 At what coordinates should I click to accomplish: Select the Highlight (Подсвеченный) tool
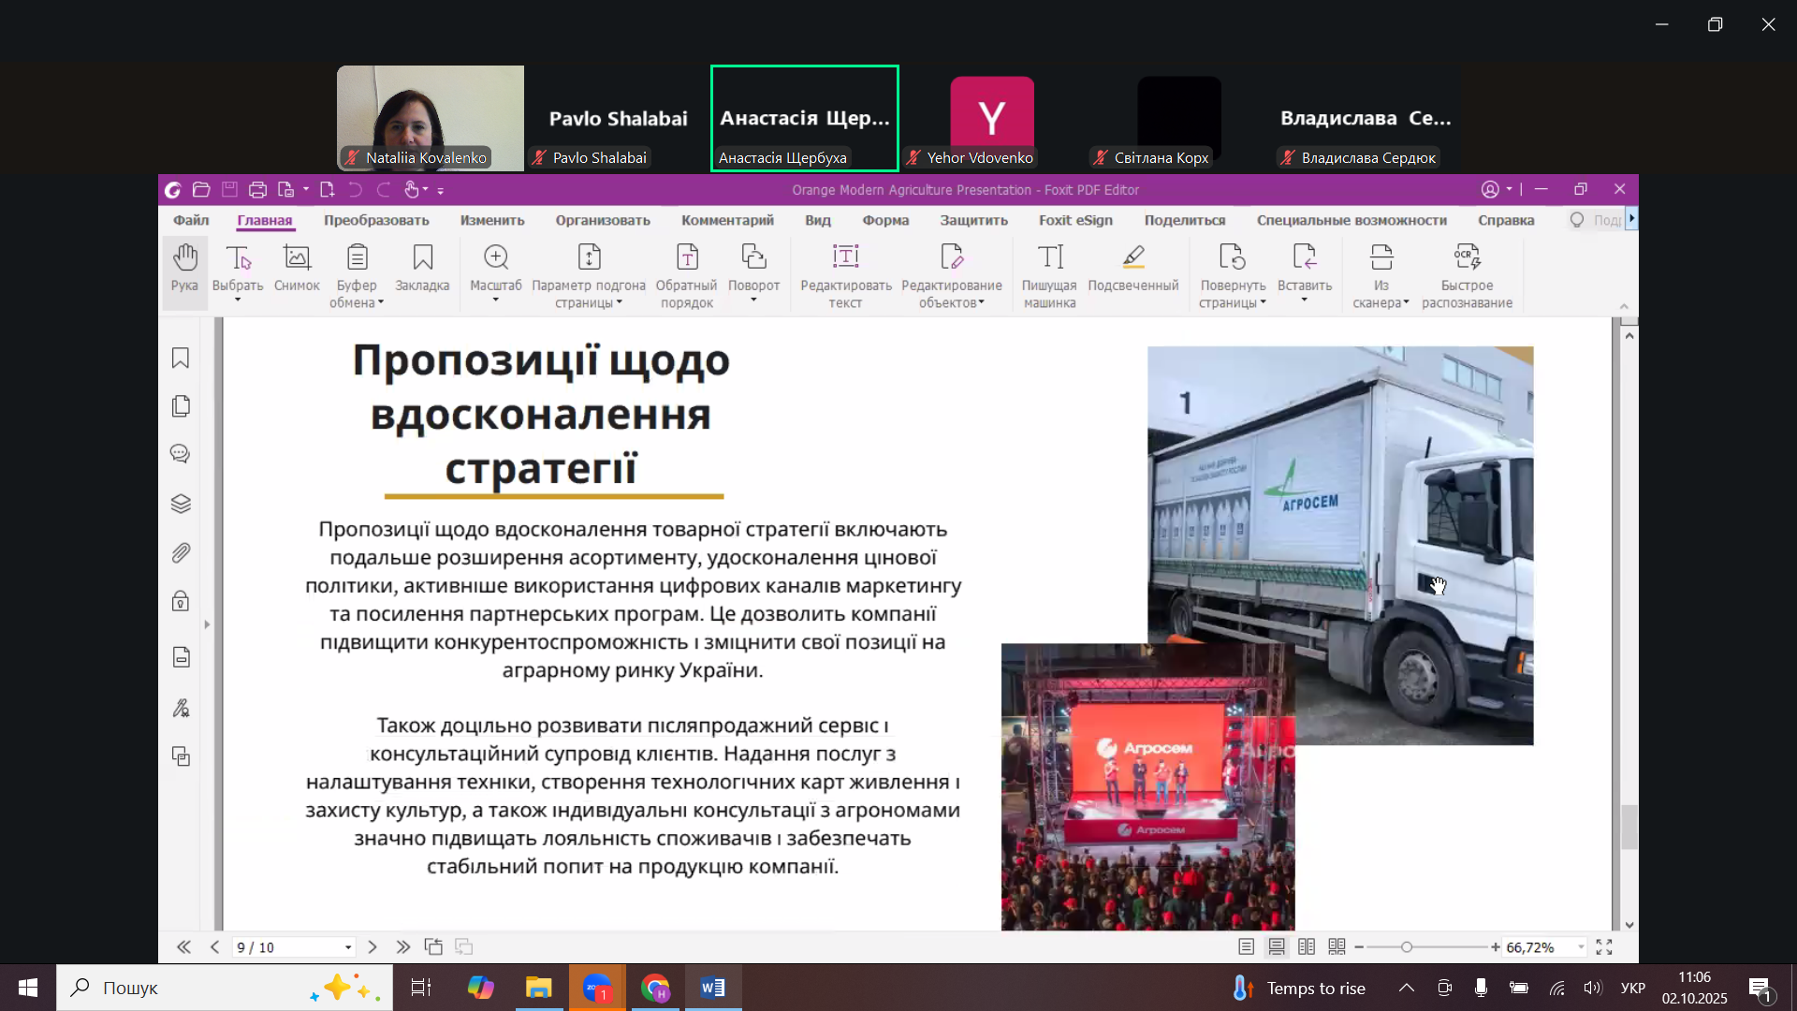[x=1132, y=270]
